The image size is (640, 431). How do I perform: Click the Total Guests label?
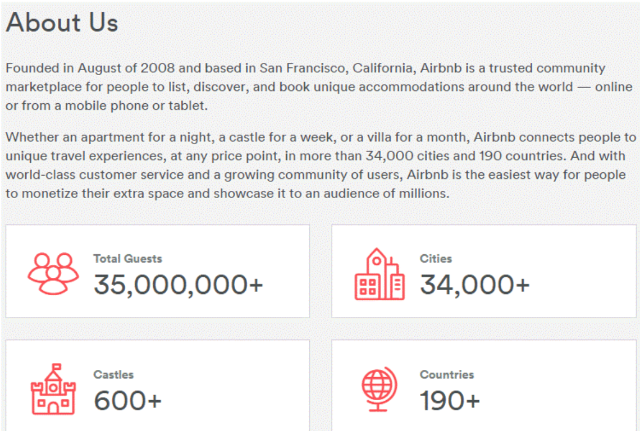128,258
